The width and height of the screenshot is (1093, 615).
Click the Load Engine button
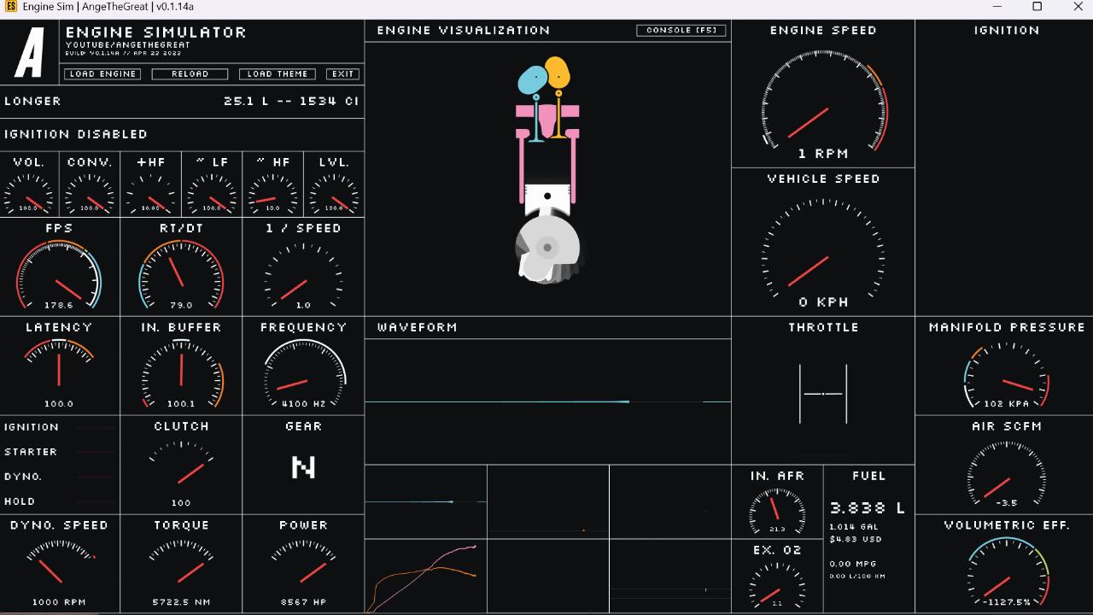(x=102, y=74)
